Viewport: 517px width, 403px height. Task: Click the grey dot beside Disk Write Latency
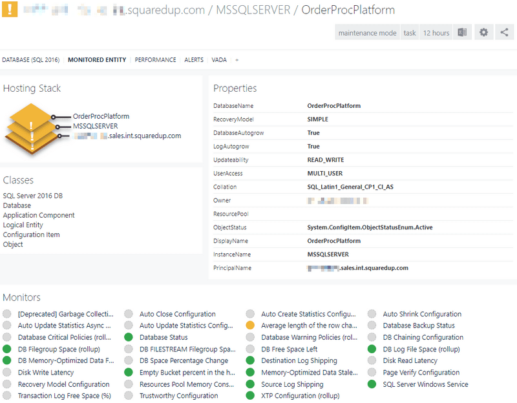coord(7,373)
